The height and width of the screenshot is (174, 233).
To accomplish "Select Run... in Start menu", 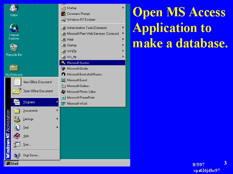I will [x=35, y=144].
